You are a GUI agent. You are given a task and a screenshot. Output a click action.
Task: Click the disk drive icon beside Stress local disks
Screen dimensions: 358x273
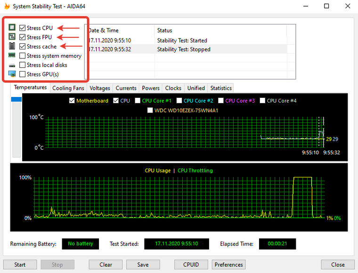(x=12, y=65)
